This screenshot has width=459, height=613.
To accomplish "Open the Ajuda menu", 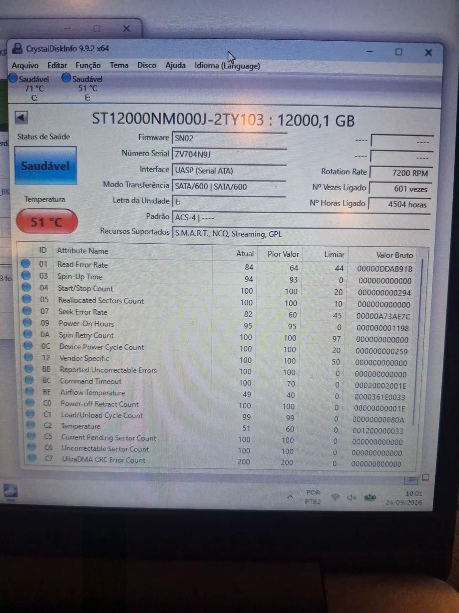I will [175, 65].
